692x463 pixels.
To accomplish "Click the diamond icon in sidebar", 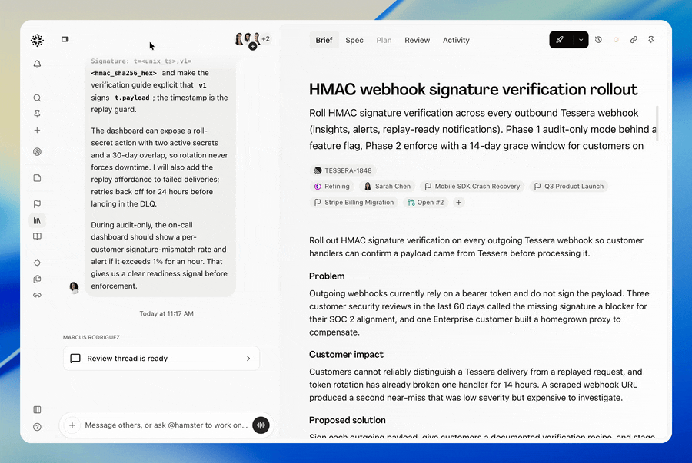I will point(37,263).
